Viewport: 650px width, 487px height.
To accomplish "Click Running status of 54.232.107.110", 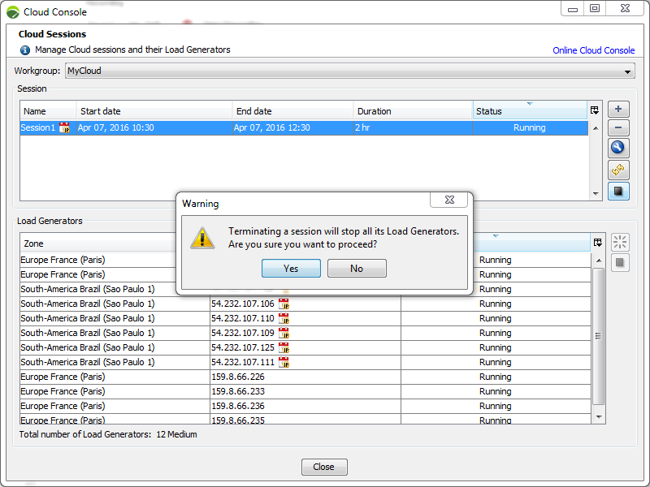I will click(x=496, y=318).
